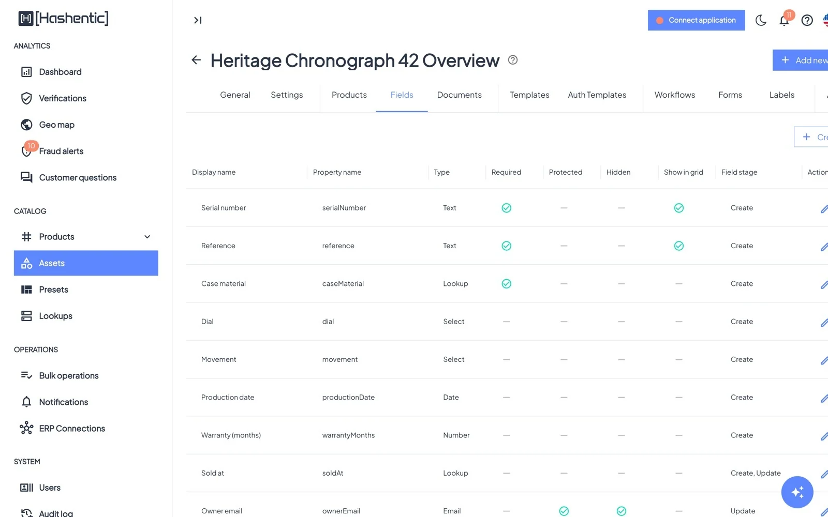
Task: Toggle Protected check for Owner email
Action: [564, 511]
